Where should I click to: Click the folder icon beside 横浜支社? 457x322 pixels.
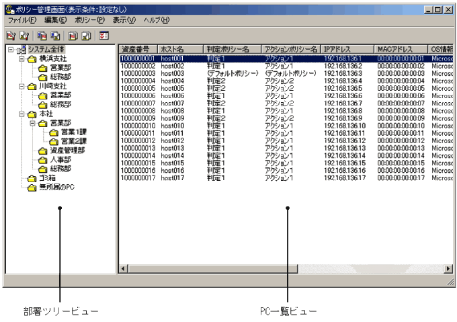tap(32, 59)
